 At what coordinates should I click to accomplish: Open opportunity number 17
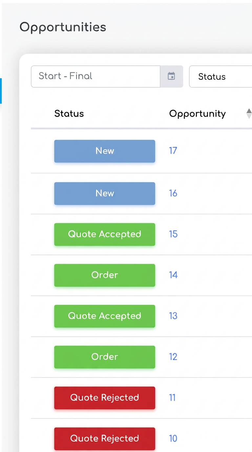tap(173, 151)
